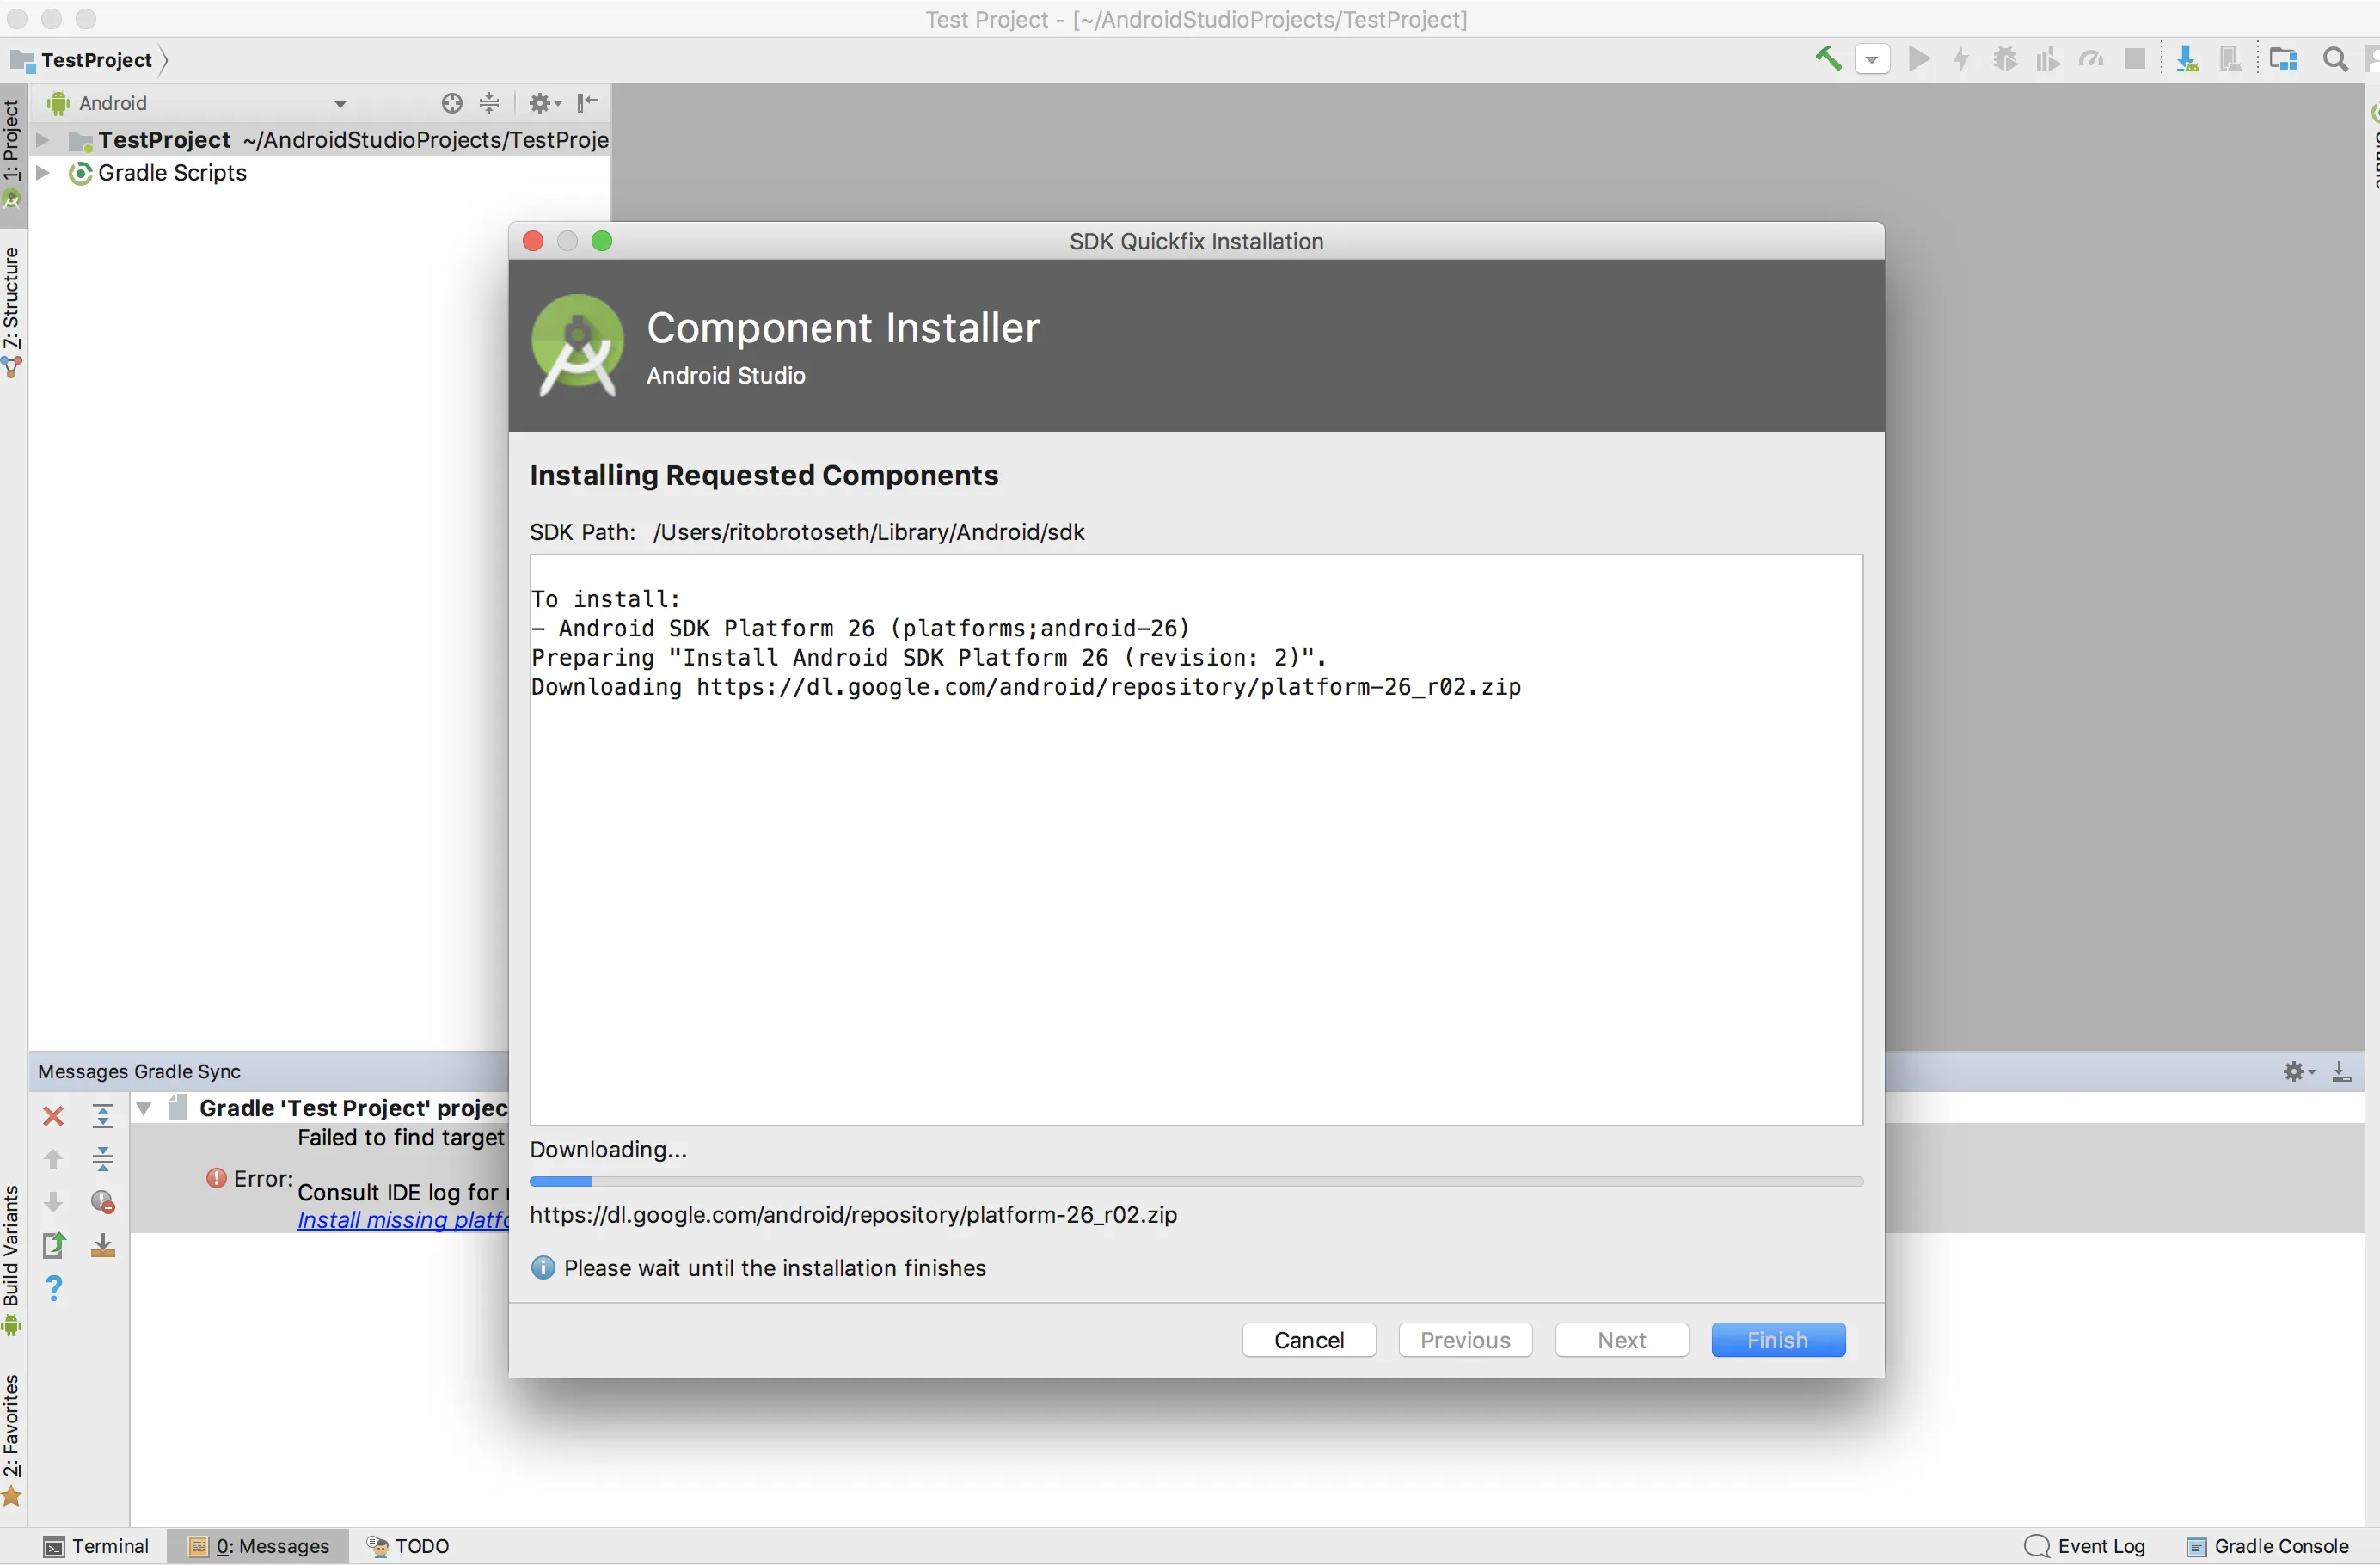Image resolution: width=2380 pixels, height=1565 pixels.
Task: Click the Cancel button in installer
Action: [1308, 1340]
